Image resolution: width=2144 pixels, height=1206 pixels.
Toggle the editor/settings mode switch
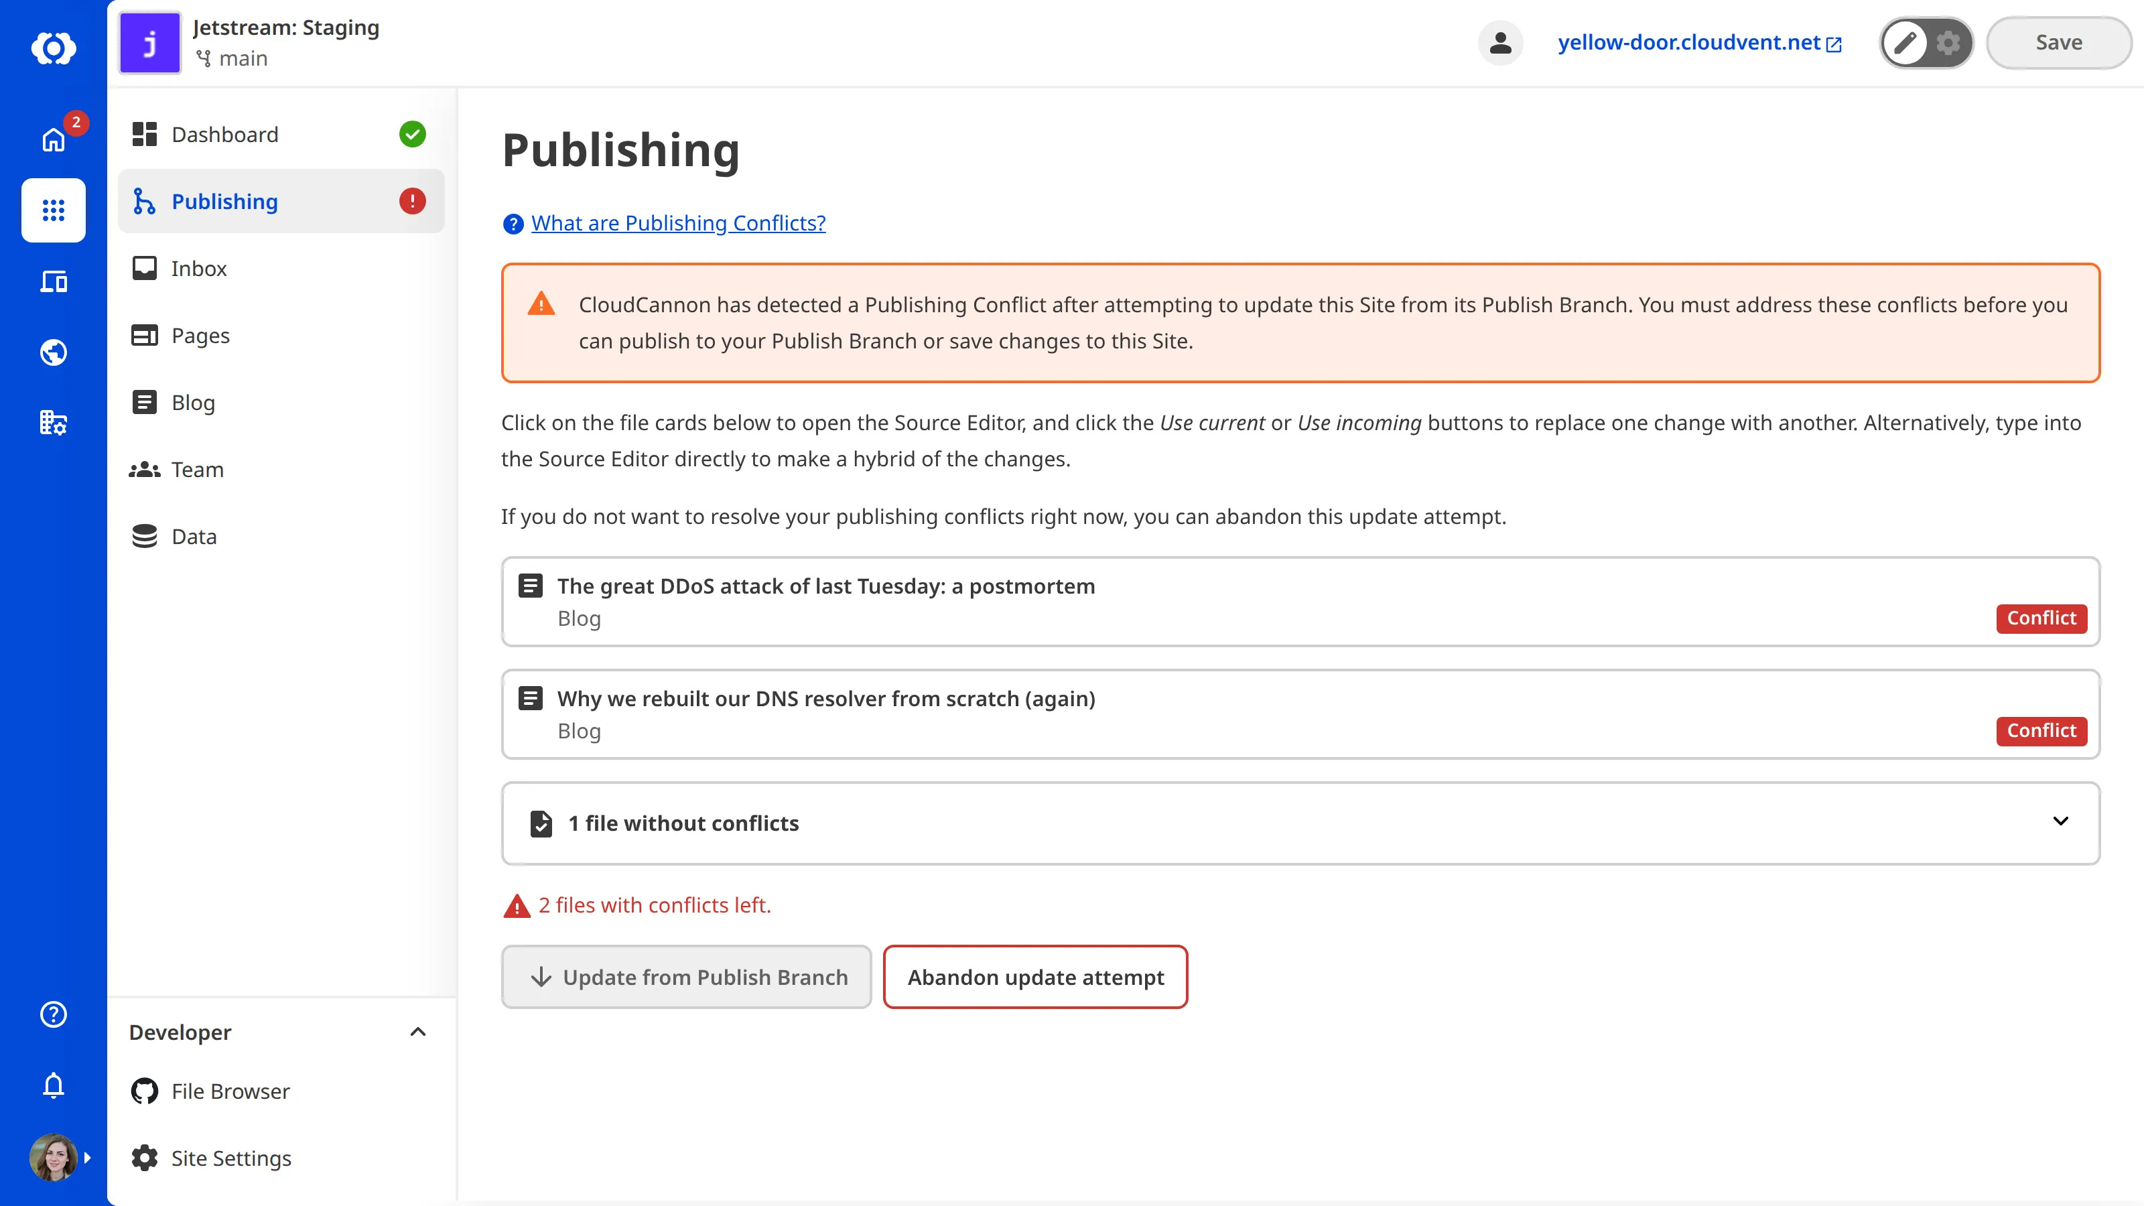[1926, 42]
